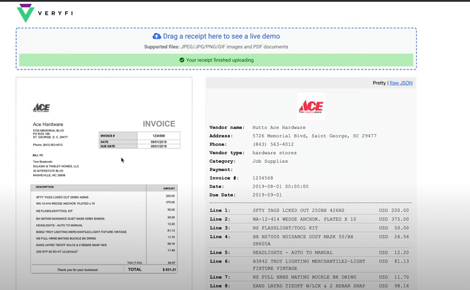
Task: Select date value '2019-08-01 00:00:00'
Action: (x=280, y=187)
